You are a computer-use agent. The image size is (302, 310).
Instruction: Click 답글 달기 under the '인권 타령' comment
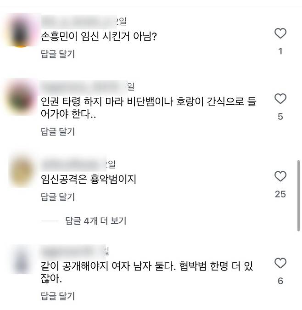[x=58, y=131]
